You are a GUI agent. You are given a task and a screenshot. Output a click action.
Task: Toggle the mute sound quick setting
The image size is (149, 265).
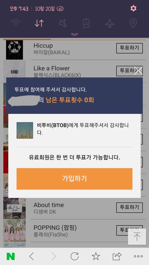point(63,23)
